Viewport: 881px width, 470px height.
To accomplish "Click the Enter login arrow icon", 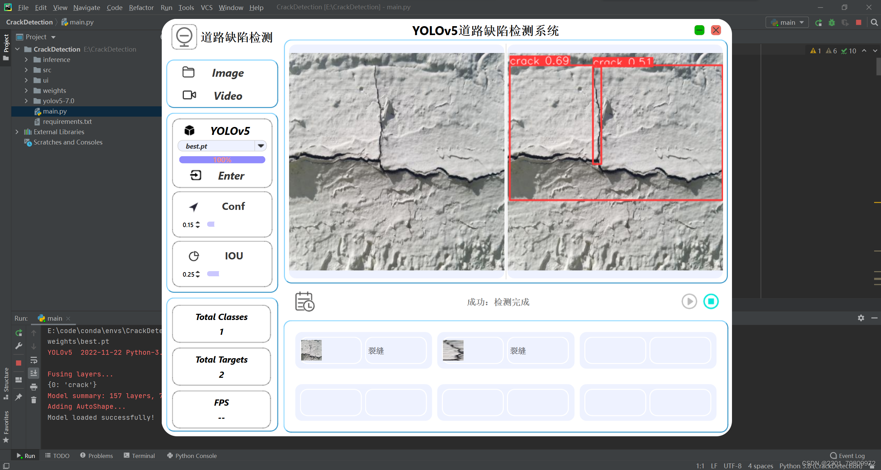I will coord(195,175).
